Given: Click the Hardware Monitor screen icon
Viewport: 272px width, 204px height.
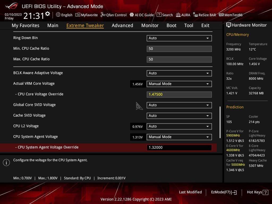Looking at the screenshot, I should pos(229,25).
